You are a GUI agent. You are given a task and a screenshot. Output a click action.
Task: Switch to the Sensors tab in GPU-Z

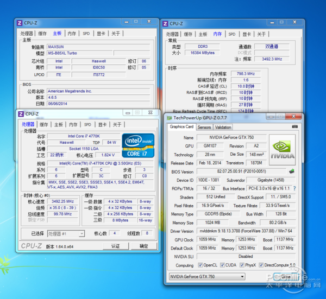[204, 127]
